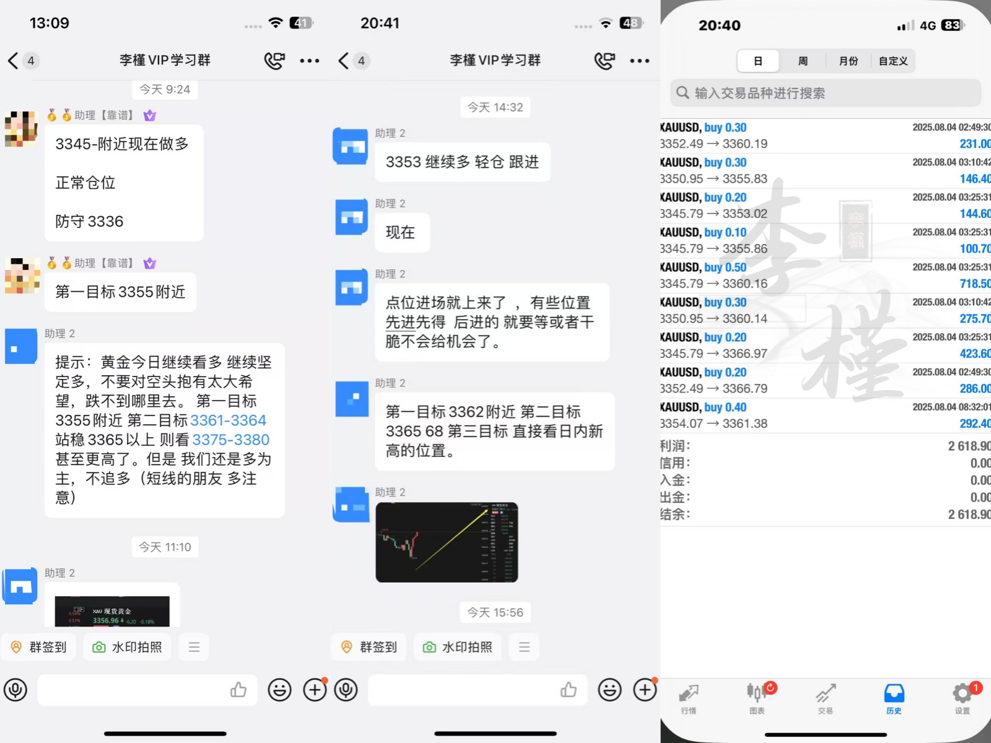Open message 点位进场就上来了
The height and width of the screenshot is (743, 991).
(492, 322)
